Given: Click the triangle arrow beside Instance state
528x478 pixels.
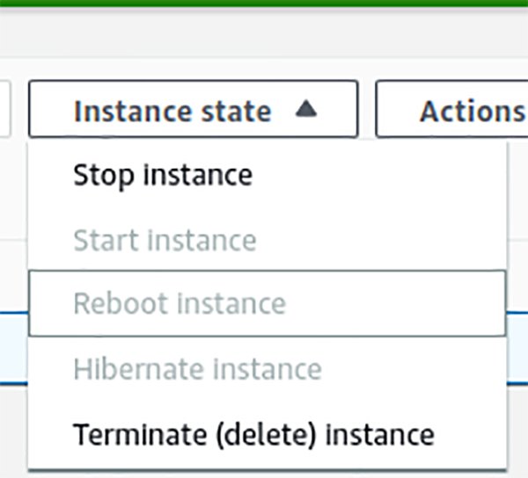Looking at the screenshot, I should (304, 110).
